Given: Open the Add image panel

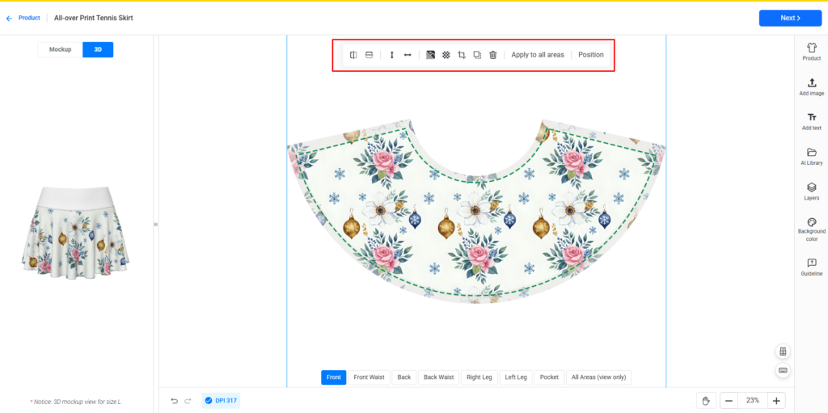Looking at the screenshot, I should 811,86.
